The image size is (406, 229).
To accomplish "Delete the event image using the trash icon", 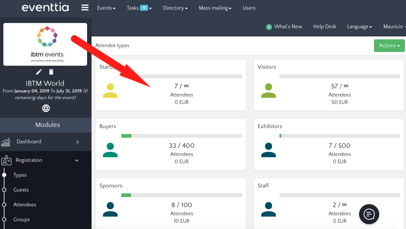I will tap(51, 72).
